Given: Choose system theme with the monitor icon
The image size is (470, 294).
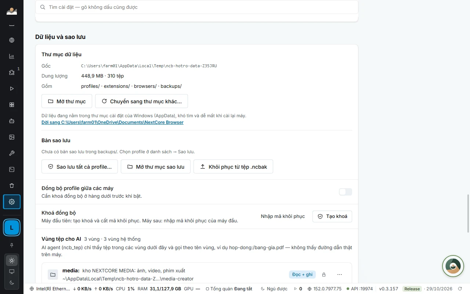Looking at the screenshot, I should coord(12,272).
